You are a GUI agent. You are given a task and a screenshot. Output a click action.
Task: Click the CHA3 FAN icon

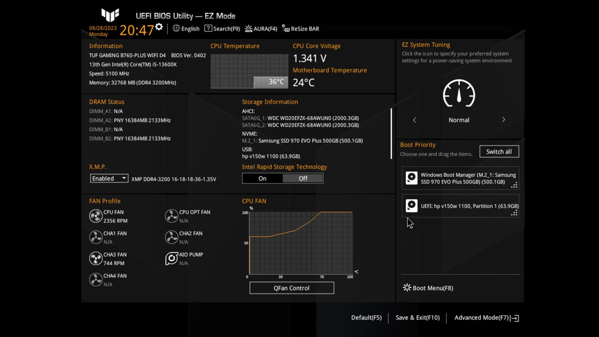[x=96, y=258]
